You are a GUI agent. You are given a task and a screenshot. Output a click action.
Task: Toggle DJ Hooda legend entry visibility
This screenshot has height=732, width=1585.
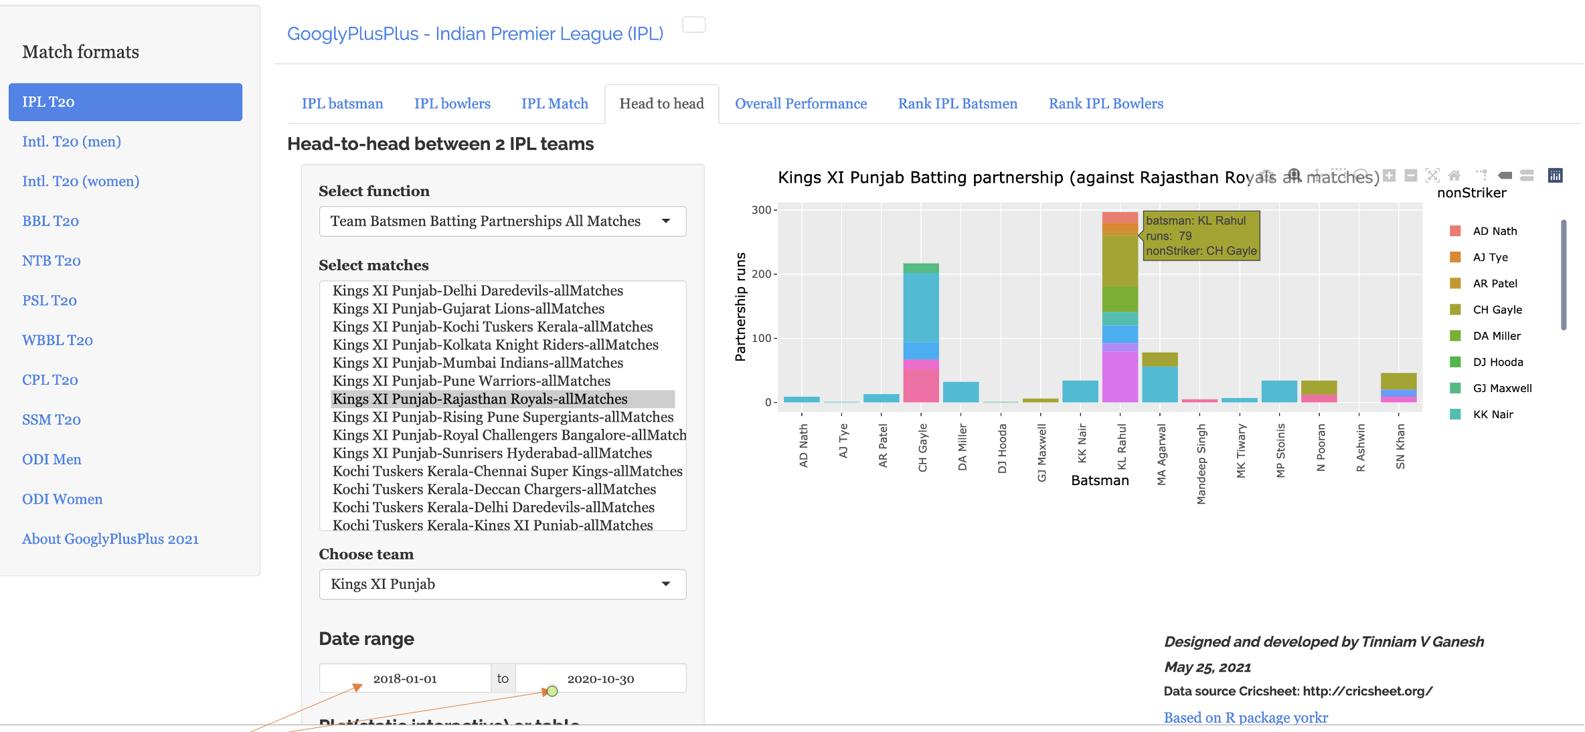click(1498, 362)
